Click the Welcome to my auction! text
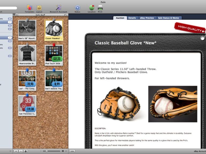The height and width of the screenshot is (154, 206). [x=110, y=63]
